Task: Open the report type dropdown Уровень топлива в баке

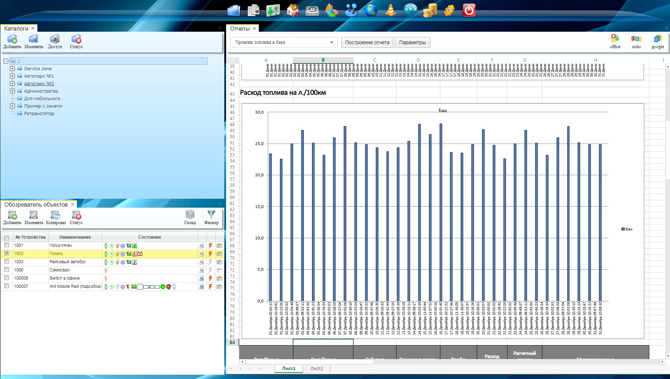Action: coord(284,42)
